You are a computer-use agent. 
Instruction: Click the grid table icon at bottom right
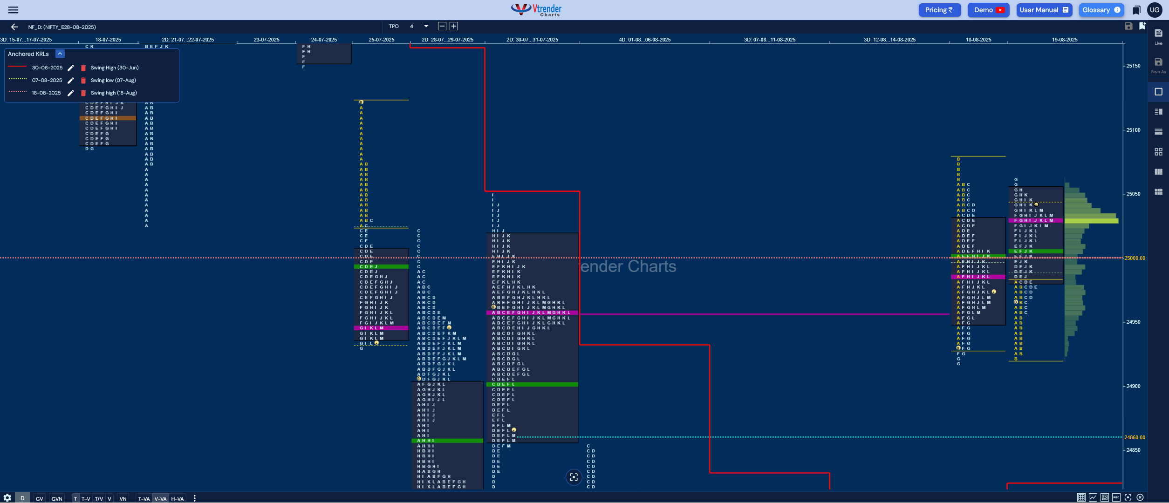[1081, 497]
